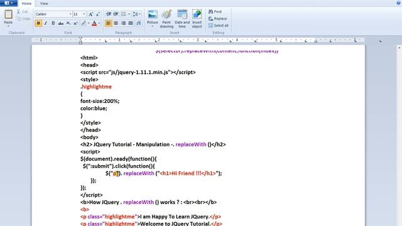
Task: Insert Date and time
Action: (x=182, y=19)
